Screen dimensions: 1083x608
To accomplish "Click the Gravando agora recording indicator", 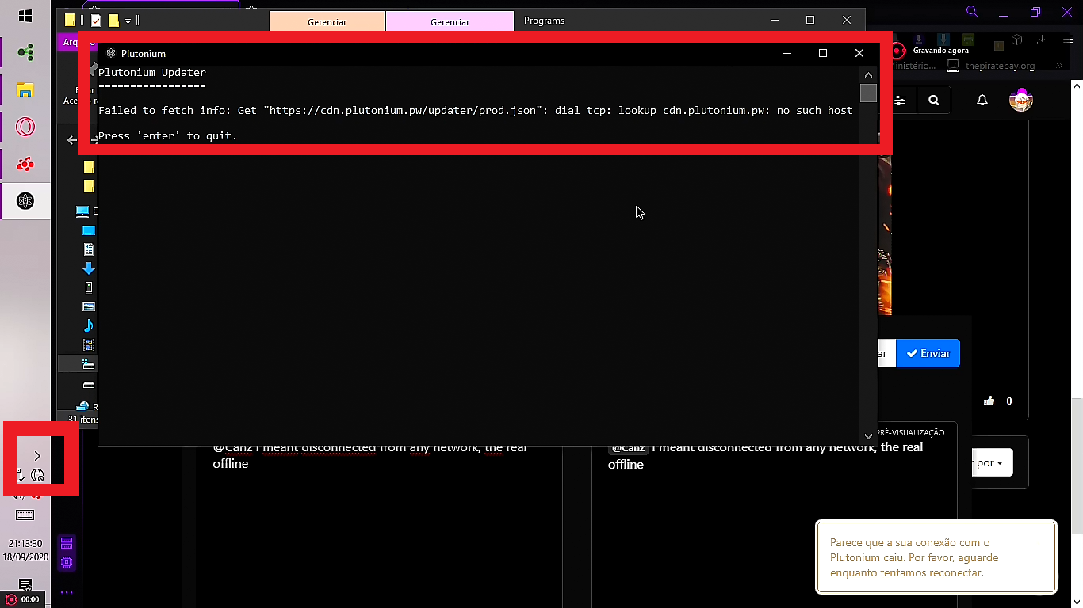I will (x=931, y=51).
